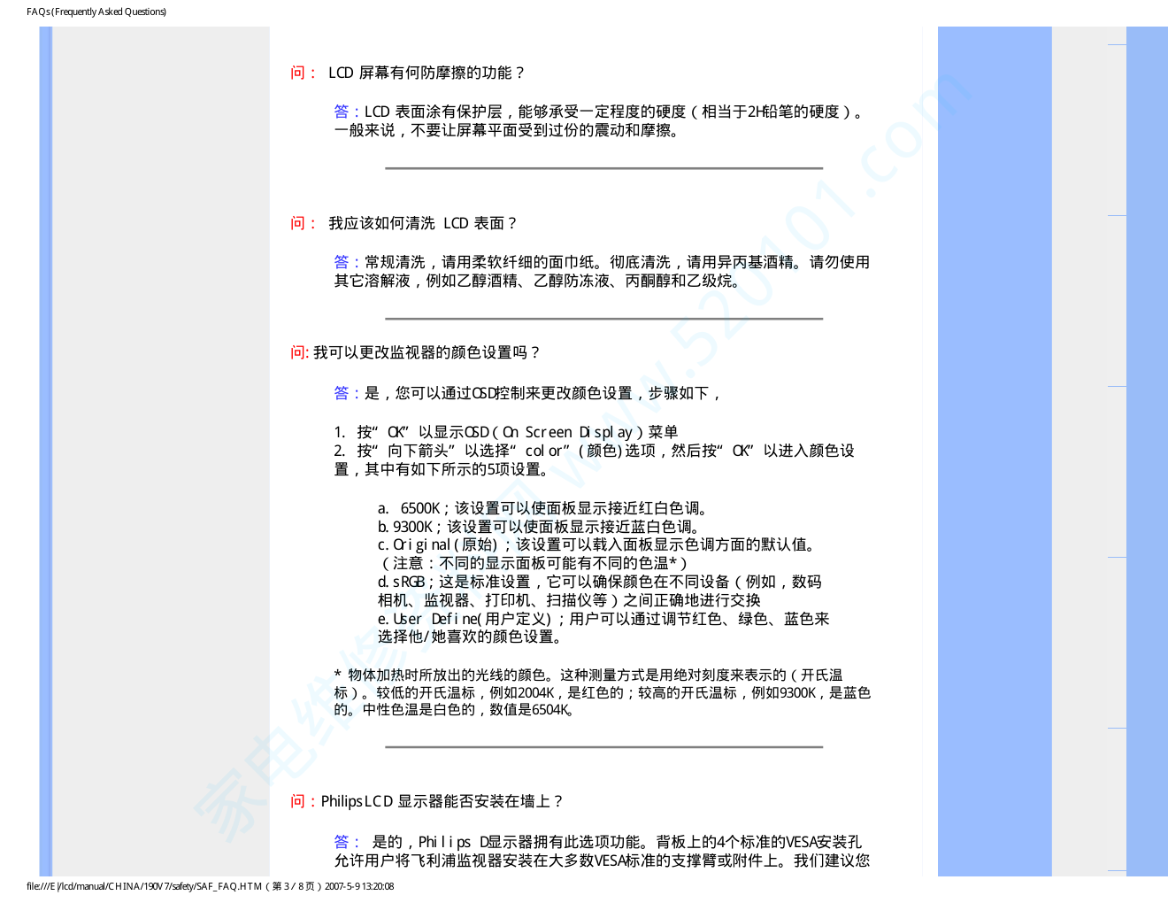Click the line '置，其中有如下所示的5项设置'
Screen dimensions: 1168x903
coord(442,469)
